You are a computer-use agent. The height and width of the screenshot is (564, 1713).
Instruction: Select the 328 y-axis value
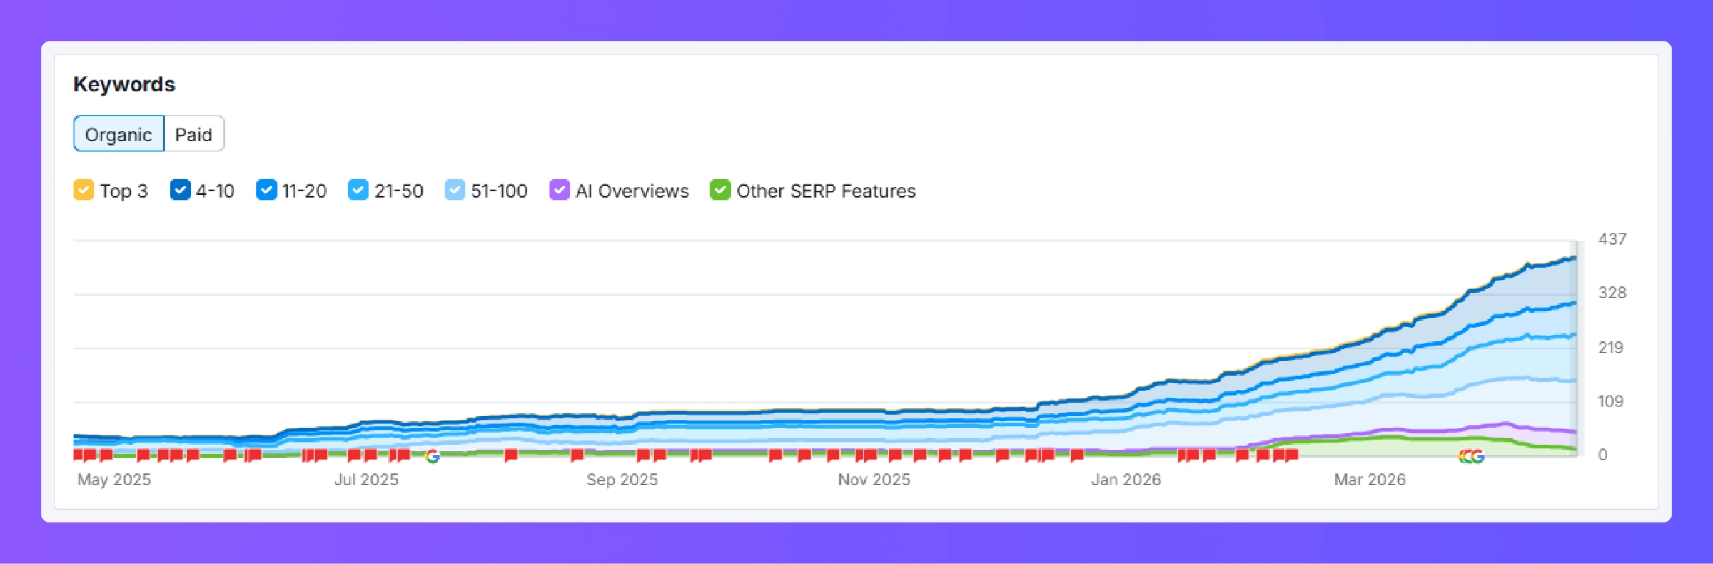pyautogui.click(x=1612, y=293)
